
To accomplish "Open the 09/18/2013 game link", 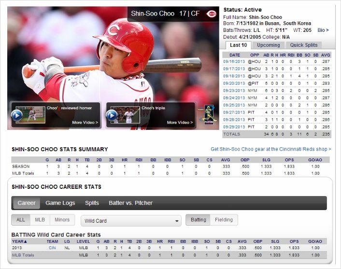I will (234, 76).
